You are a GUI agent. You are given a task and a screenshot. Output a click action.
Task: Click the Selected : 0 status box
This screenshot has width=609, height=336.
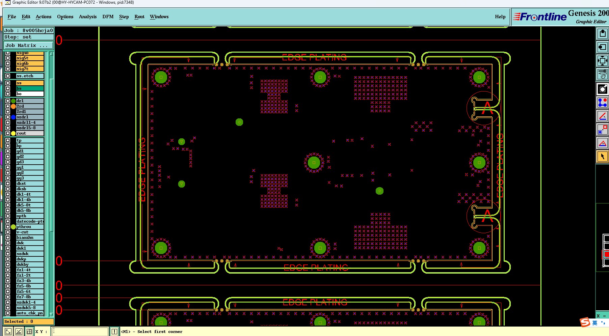[x=29, y=321]
